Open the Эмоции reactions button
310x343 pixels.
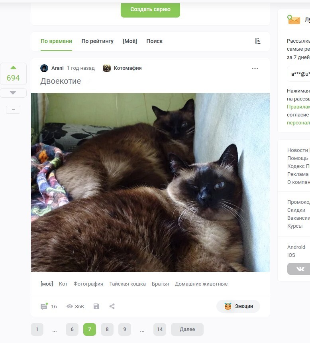[x=238, y=306]
